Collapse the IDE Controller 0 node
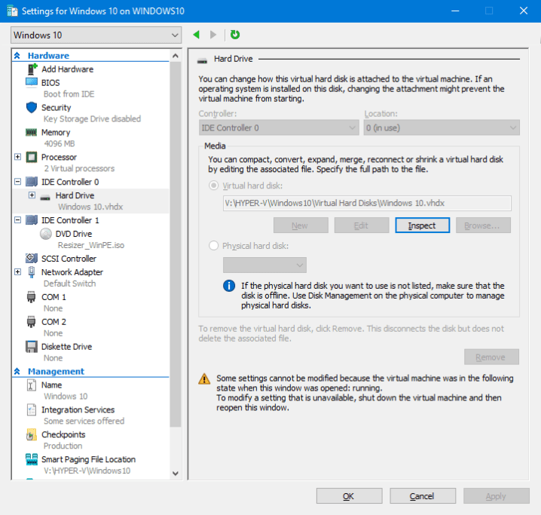 click(x=18, y=182)
